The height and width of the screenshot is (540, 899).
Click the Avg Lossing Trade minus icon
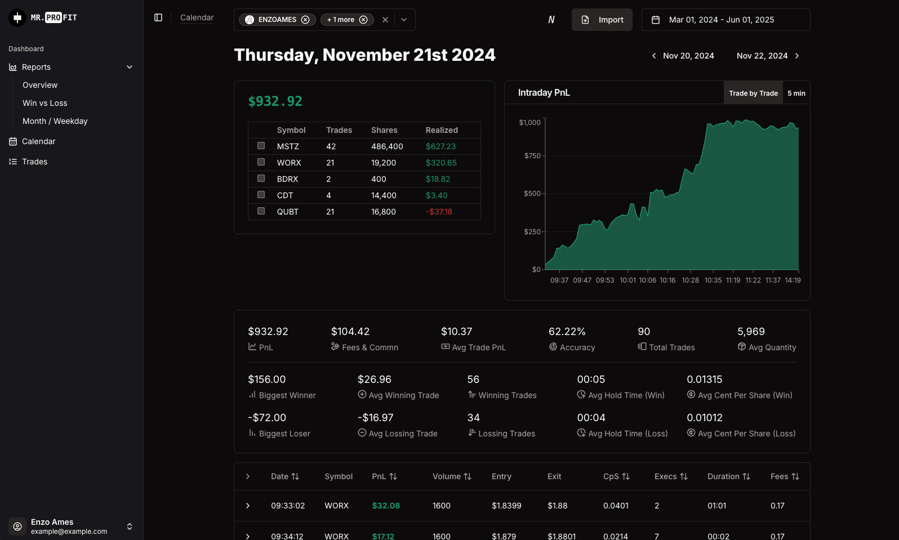362,433
